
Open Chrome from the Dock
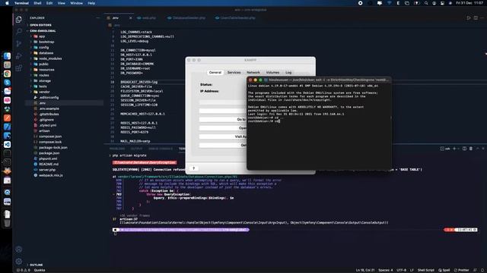pyautogui.click(x=7, y=74)
